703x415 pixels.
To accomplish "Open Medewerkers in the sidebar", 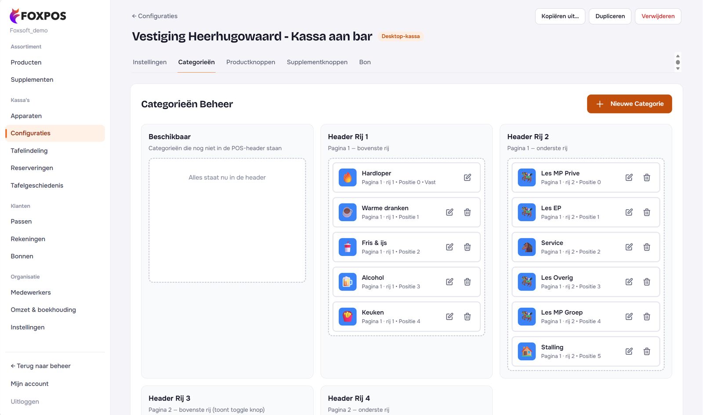I will (55, 292).
